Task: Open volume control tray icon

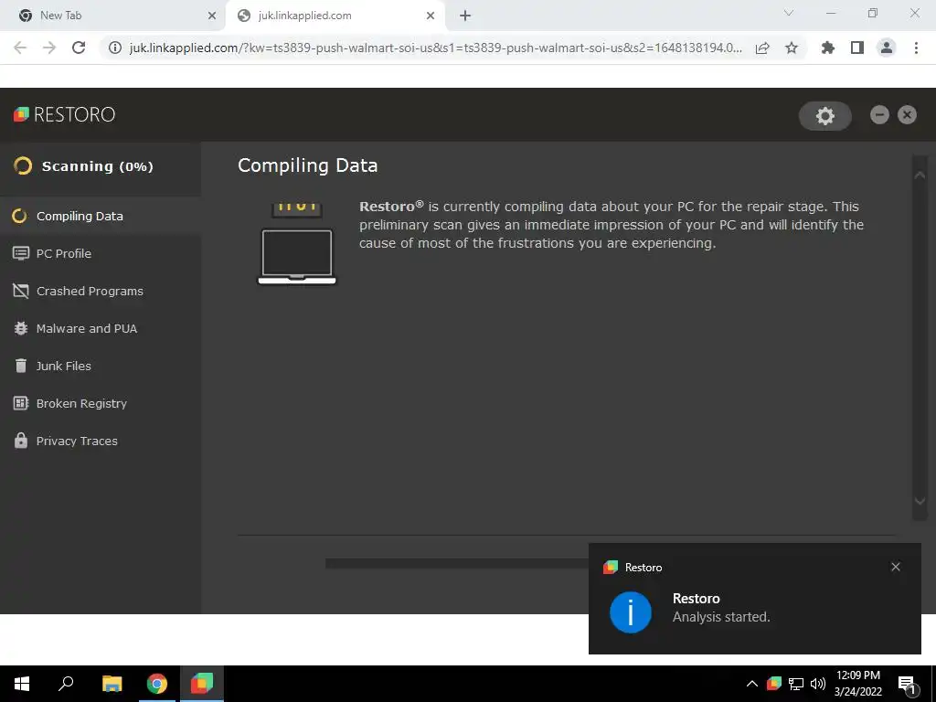Action: point(818,684)
